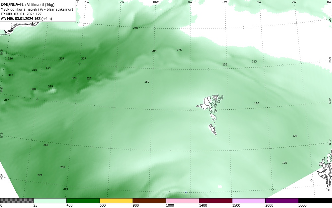Image resolution: width=332 pixels, height=208 pixels.
Task: Click the map value "259"
Action: coord(63,167)
